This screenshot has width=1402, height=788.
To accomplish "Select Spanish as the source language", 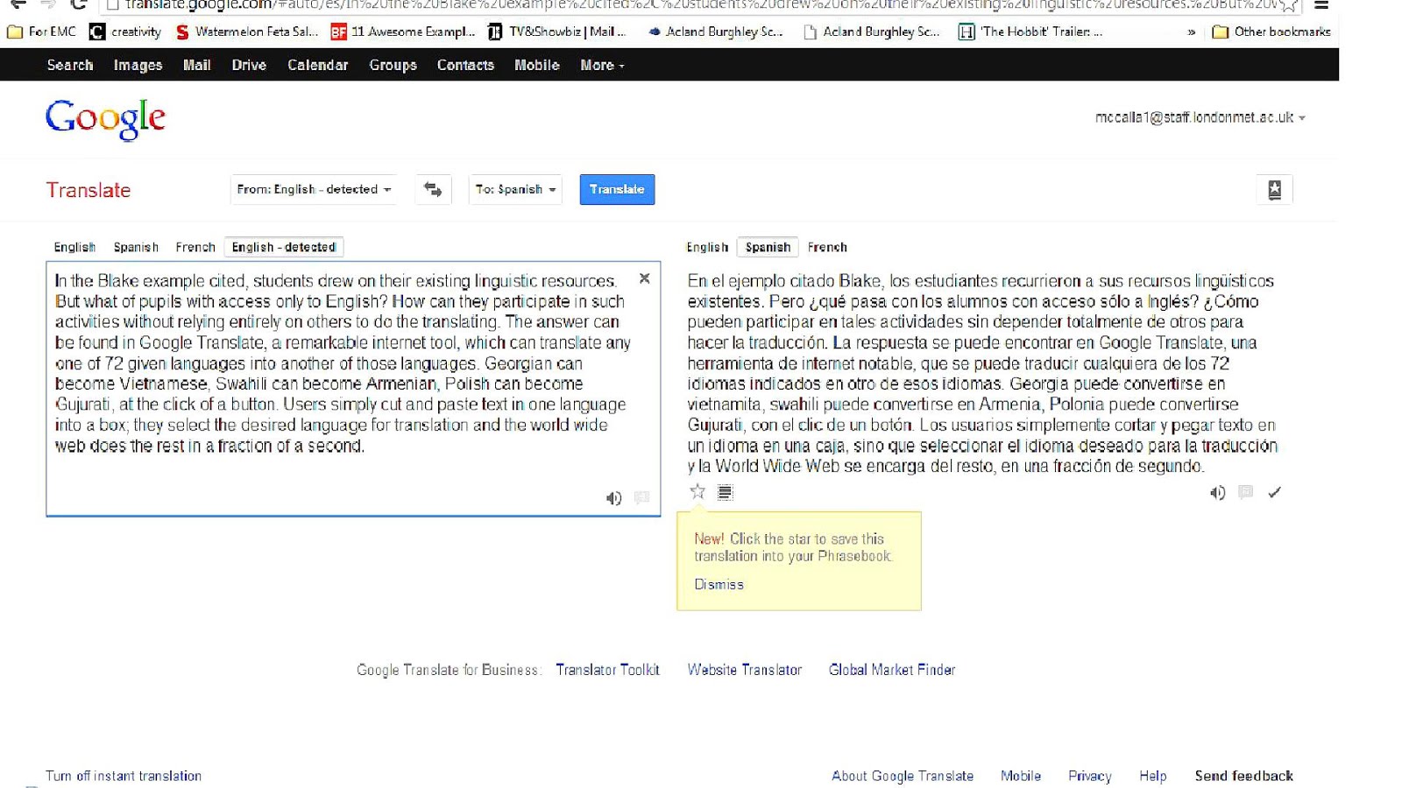I will pyautogui.click(x=136, y=247).
